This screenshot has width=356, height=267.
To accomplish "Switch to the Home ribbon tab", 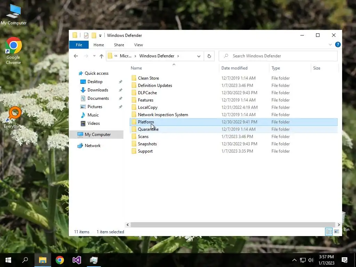I will (x=98, y=45).
